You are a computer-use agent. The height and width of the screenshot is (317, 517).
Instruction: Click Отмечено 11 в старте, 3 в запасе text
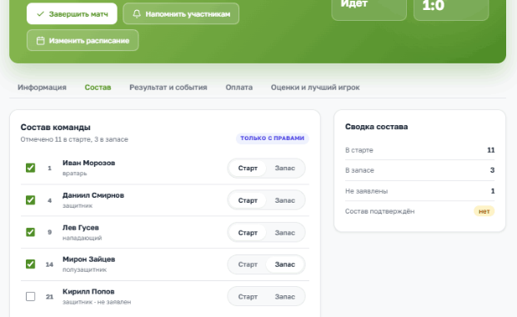tap(74, 139)
